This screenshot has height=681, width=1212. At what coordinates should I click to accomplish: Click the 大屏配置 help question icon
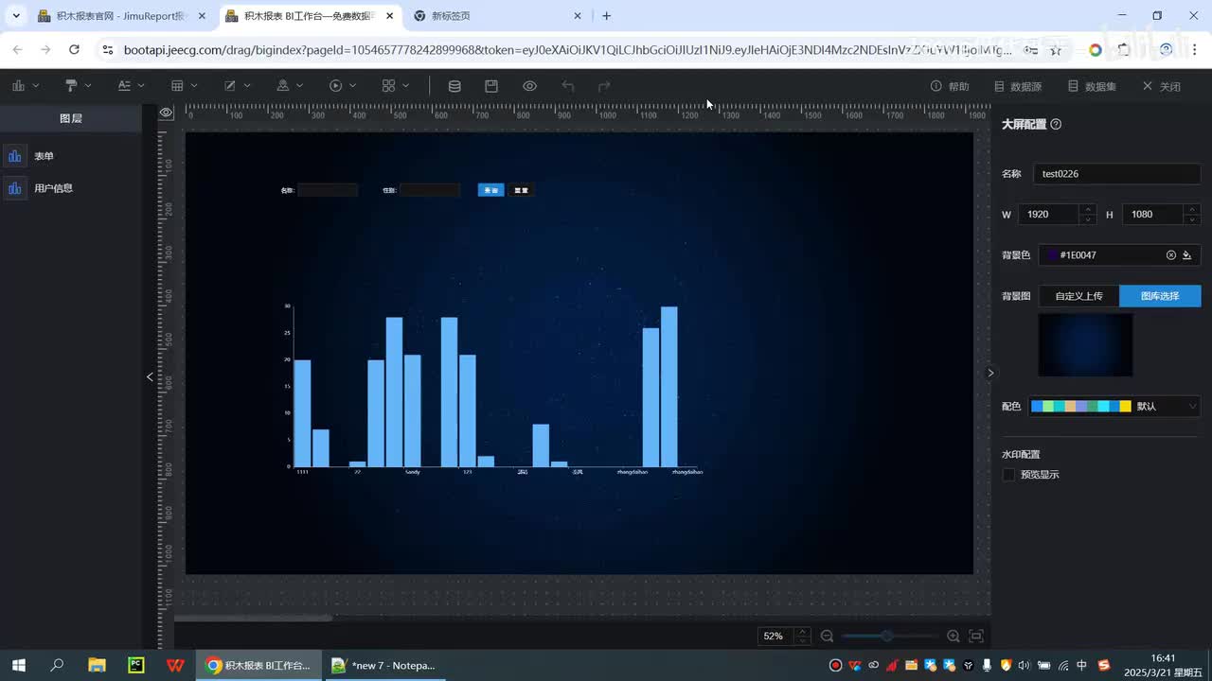click(1056, 125)
